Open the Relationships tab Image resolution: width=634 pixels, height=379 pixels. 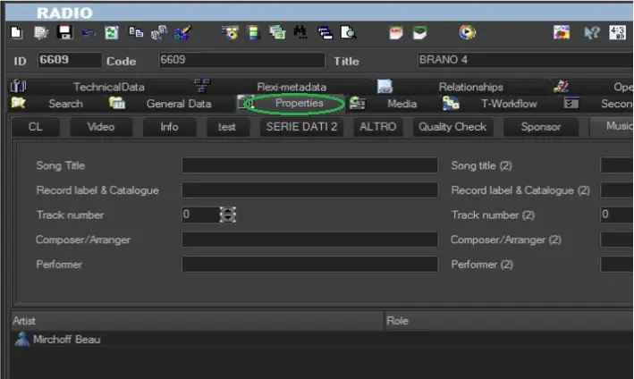pyautogui.click(x=470, y=87)
